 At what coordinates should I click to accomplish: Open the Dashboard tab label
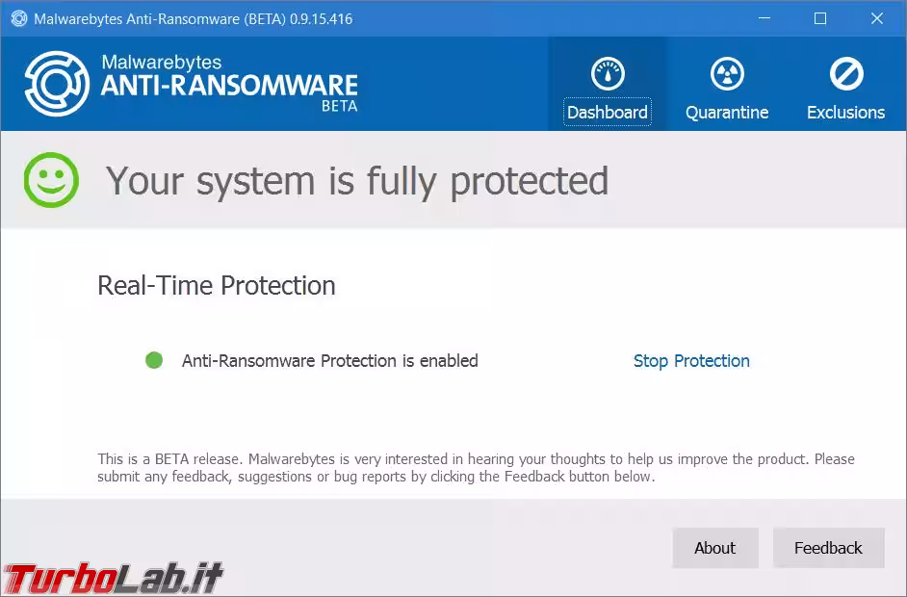point(608,113)
